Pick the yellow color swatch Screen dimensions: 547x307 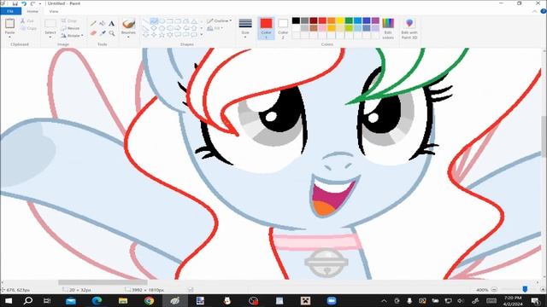tap(340, 20)
